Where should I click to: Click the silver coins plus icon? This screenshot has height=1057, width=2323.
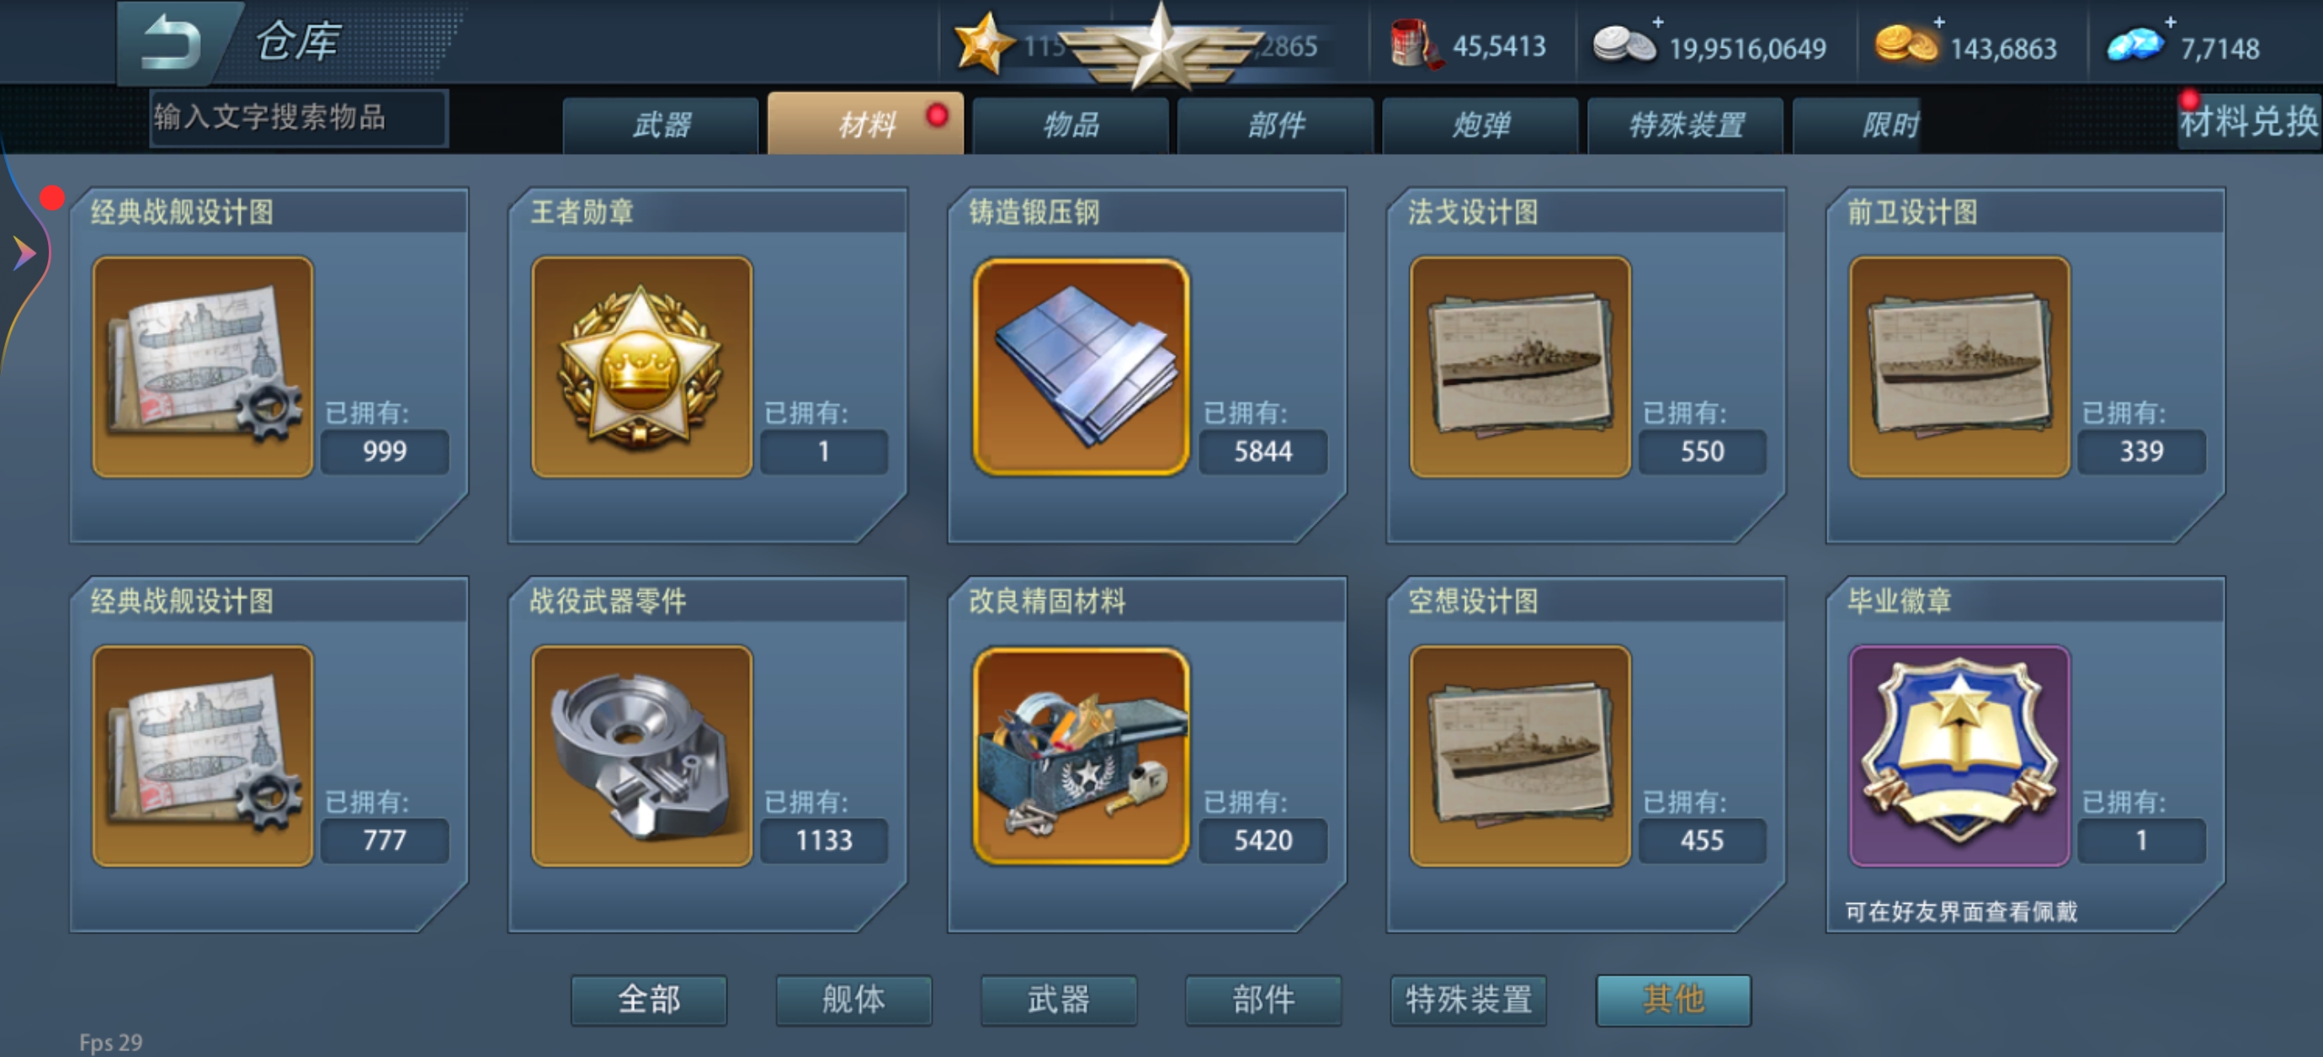point(1657,21)
